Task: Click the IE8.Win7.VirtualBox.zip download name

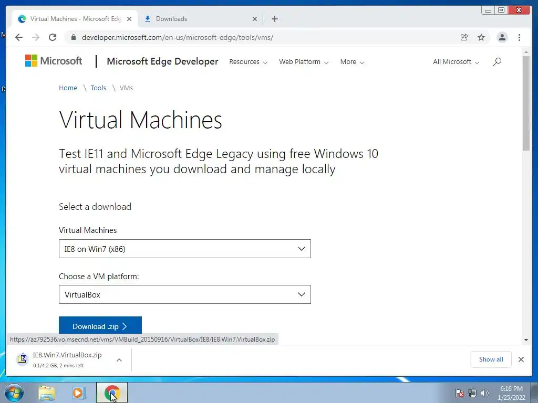Action: [67, 355]
